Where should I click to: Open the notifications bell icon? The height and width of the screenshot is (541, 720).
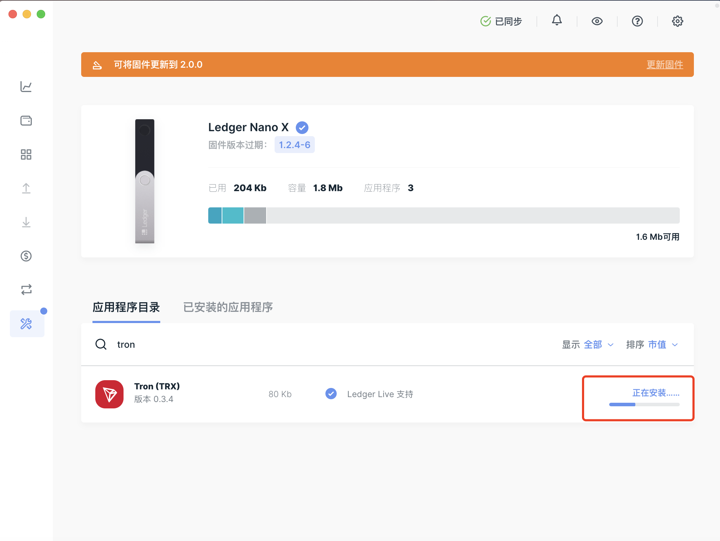[x=557, y=20]
